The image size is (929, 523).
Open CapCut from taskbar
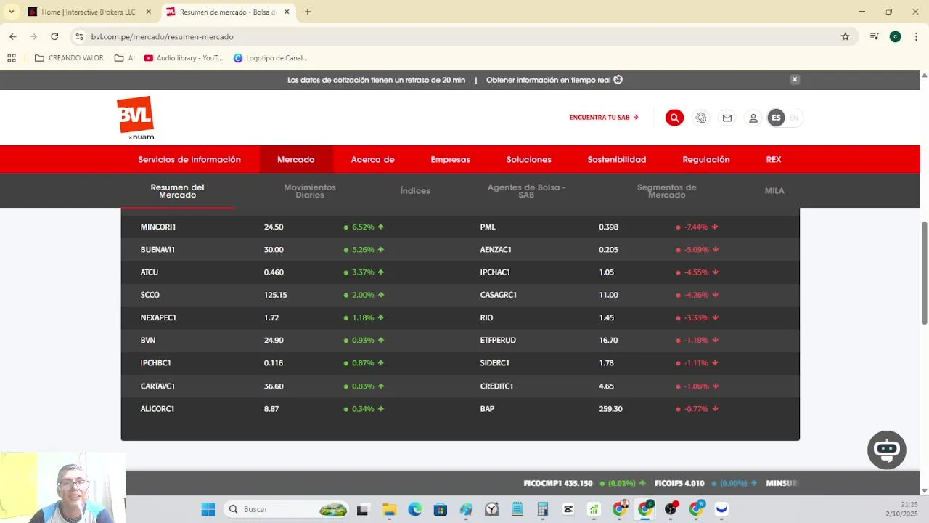pyautogui.click(x=568, y=509)
